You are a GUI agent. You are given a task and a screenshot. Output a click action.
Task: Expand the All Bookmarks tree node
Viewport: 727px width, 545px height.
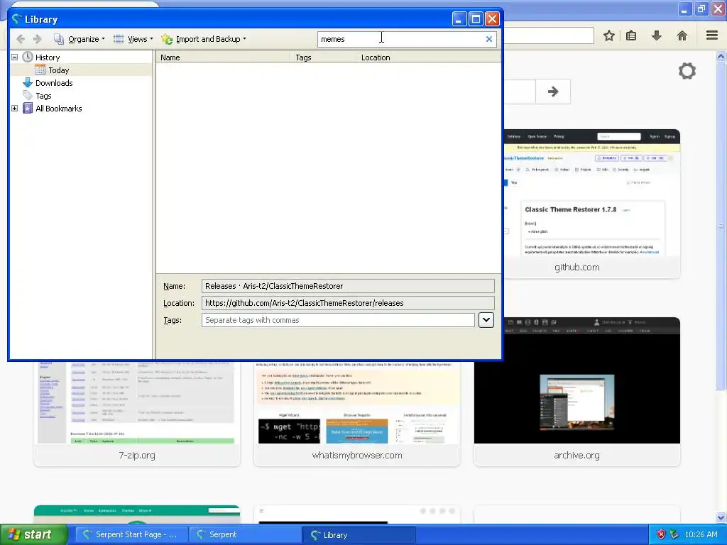point(14,108)
